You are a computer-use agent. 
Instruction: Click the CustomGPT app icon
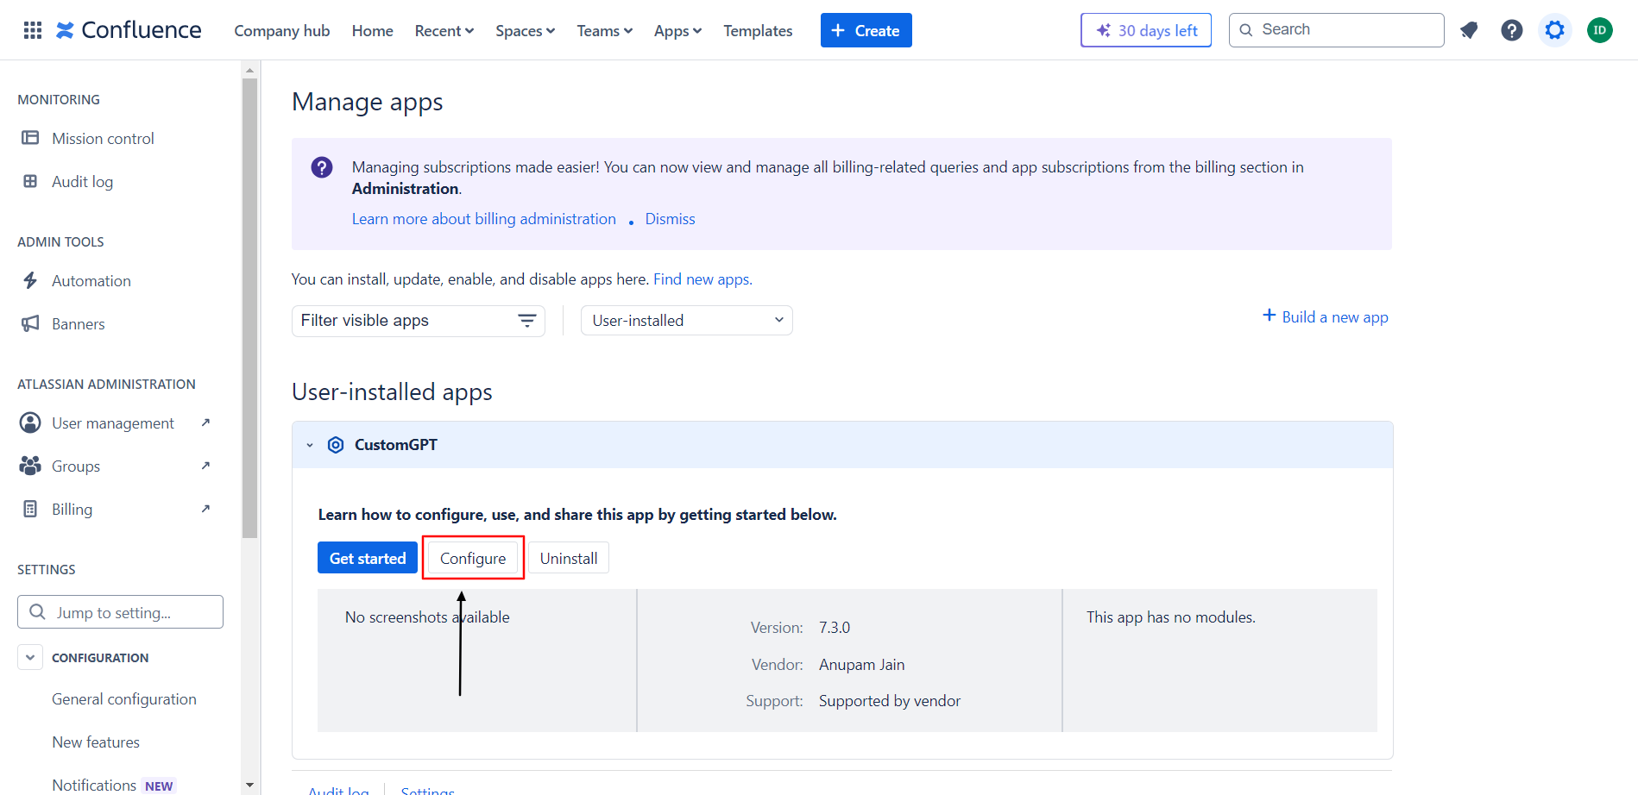[x=336, y=445]
